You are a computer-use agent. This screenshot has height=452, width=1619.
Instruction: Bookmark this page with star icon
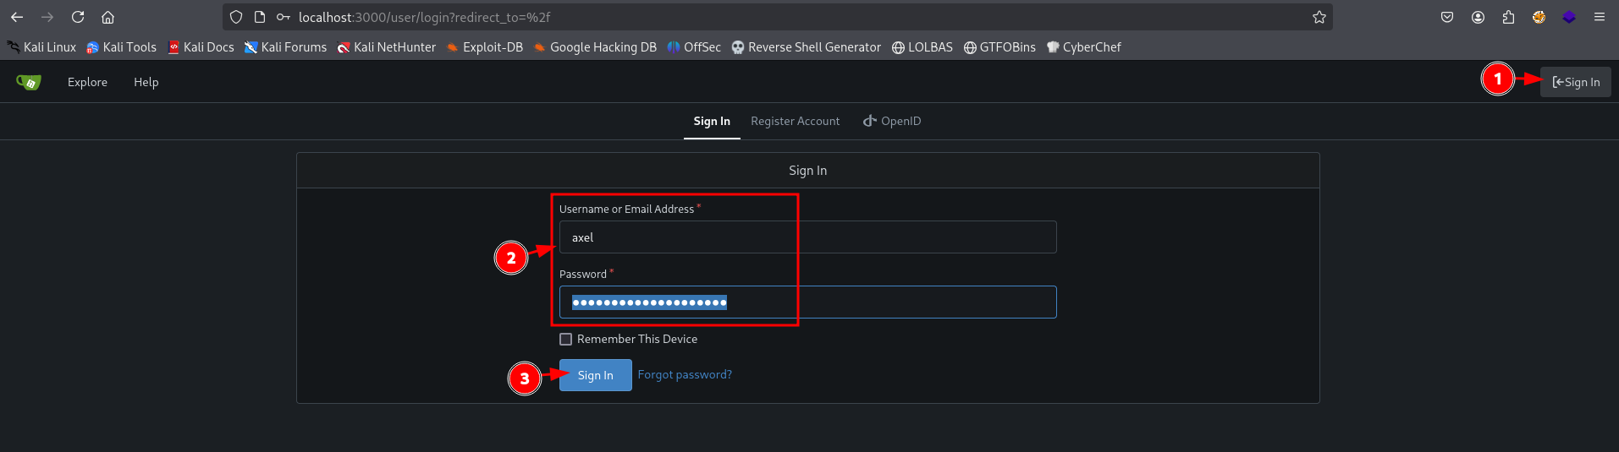1319,17
